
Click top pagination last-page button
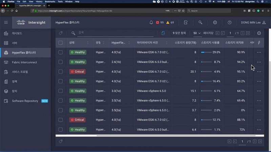click(x=248, y=33)
